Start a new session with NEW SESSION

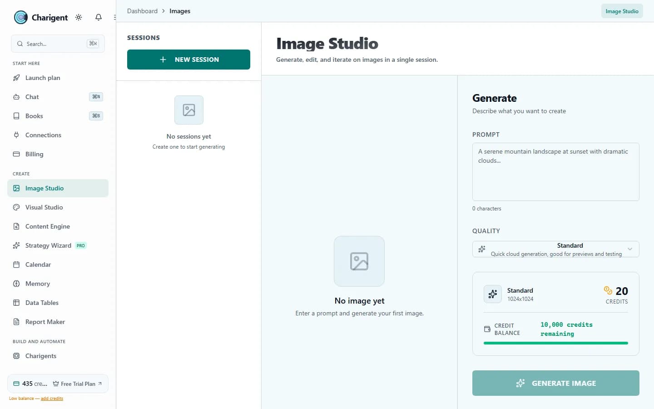point(188,60)
